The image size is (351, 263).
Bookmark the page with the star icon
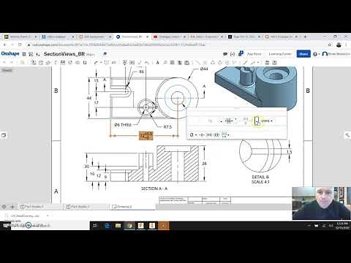pyautogui.click(x=330, y=45)
